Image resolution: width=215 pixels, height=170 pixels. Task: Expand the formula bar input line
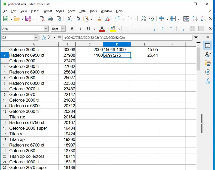coord(196,38)
